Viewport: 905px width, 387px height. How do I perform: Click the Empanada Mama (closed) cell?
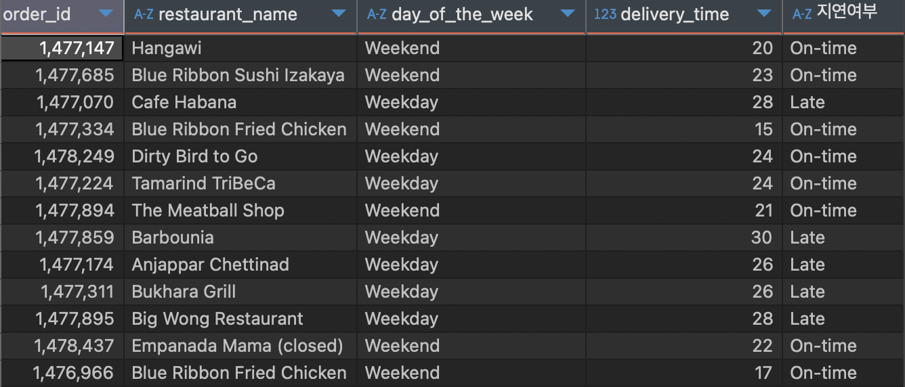[240, 346]
